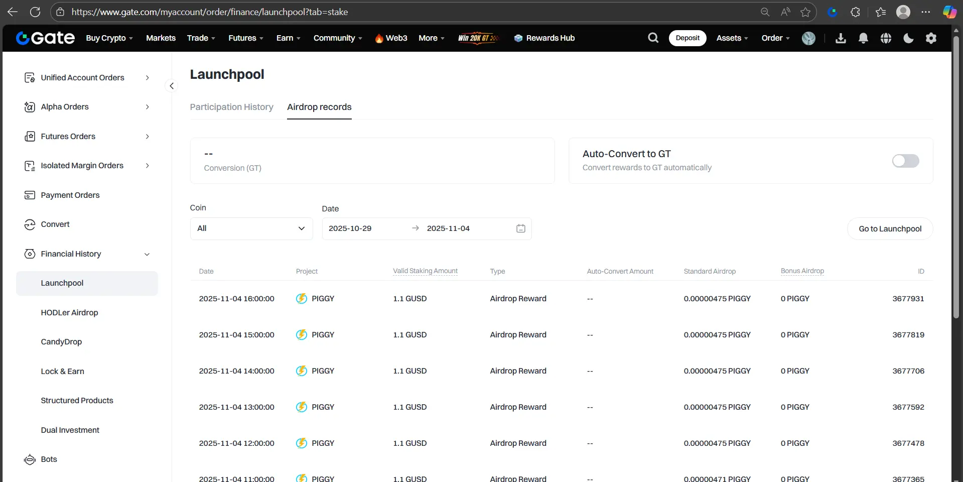Collapse the Financial History section

point(147,255)
